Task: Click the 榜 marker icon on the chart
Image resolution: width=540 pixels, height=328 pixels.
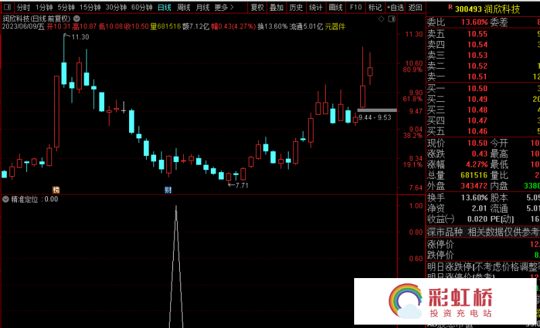Action: 56,190
